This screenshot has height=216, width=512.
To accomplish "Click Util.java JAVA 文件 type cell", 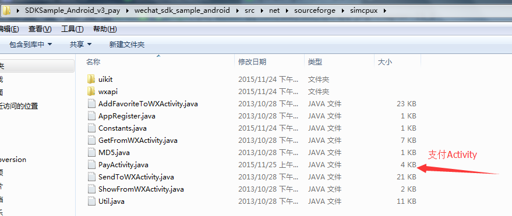I will tap(324, 201).
